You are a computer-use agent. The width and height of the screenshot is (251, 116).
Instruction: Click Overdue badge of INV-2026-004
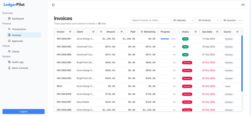187,63
